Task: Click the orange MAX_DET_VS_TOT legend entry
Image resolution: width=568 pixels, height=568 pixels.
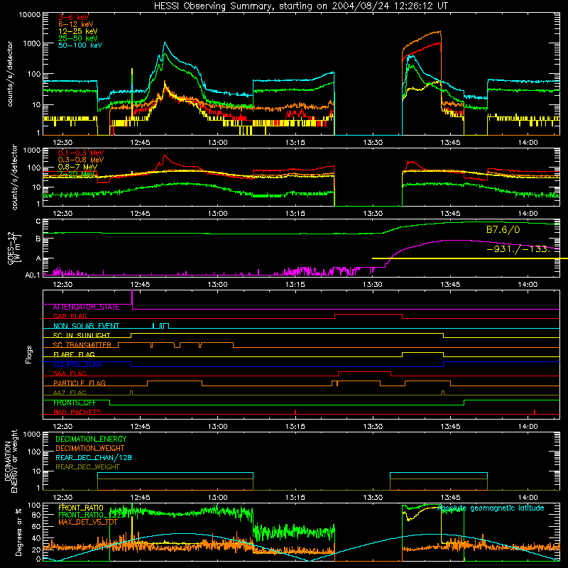Action: (88, 522)
